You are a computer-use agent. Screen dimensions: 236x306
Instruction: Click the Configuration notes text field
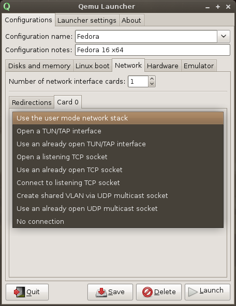(x=153, y=50)
